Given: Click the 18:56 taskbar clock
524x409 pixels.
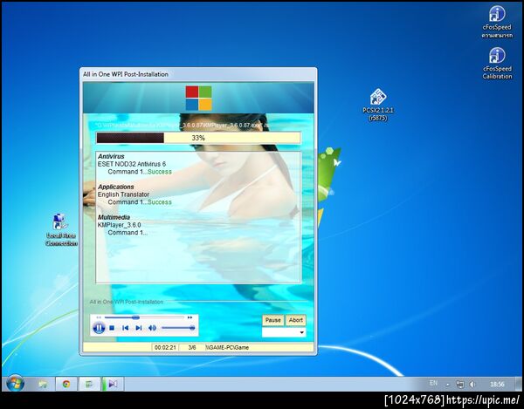Looking at the screenshot, I should (497, 385).
